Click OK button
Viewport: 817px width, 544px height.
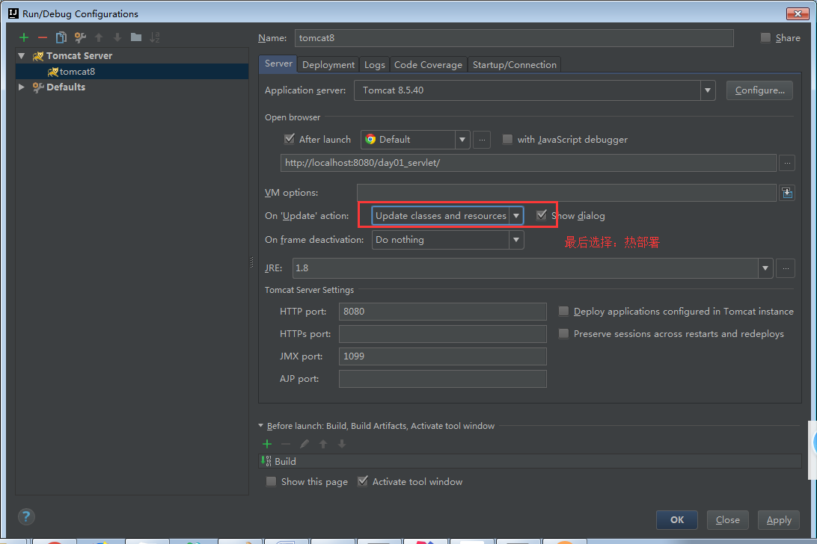tap(677, 520)
